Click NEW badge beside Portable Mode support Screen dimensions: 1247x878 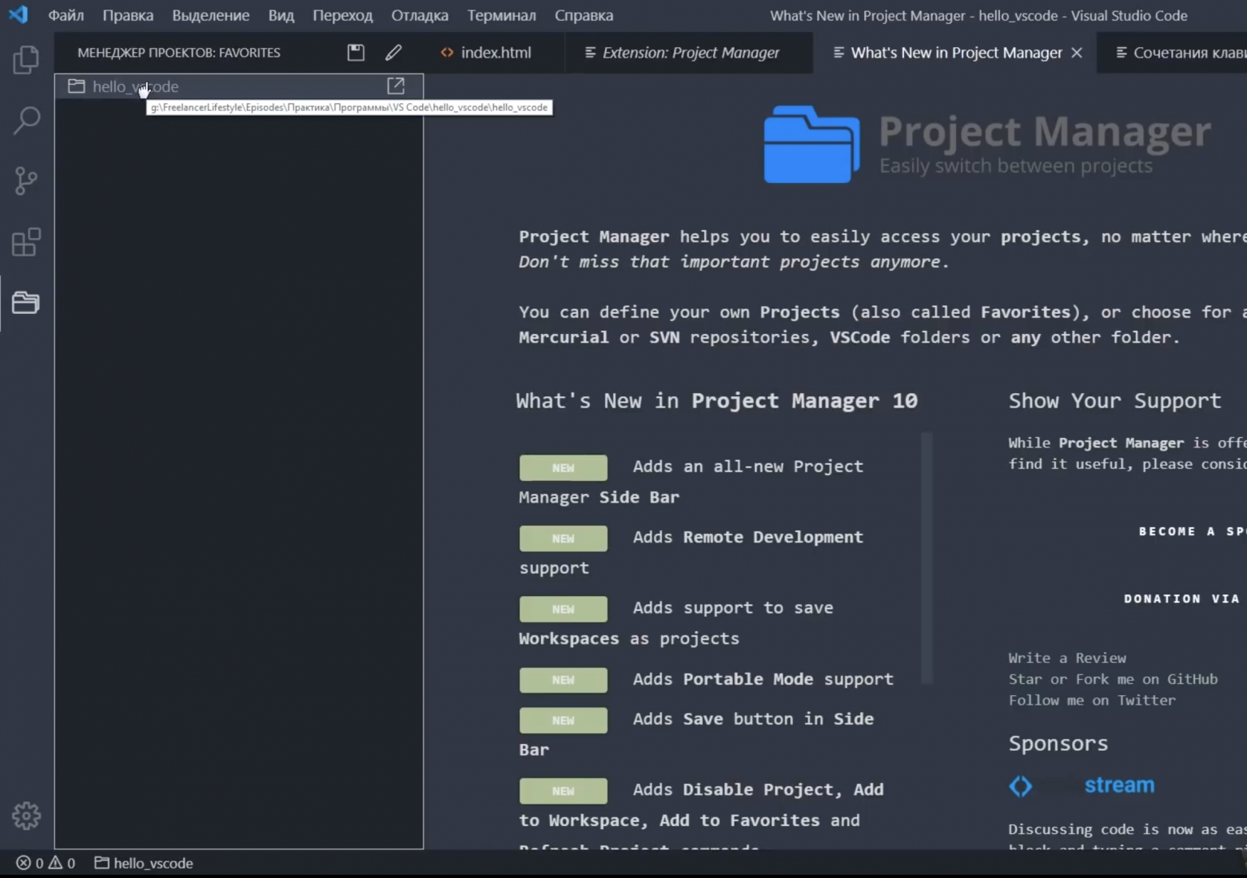[564, 680]
